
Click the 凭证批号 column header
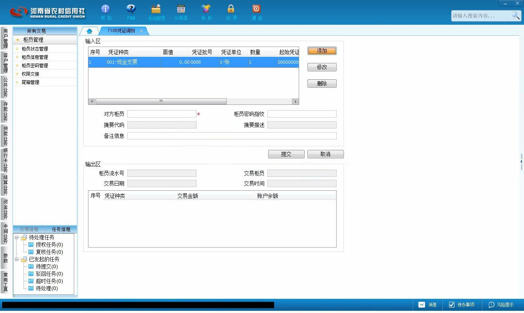coord(204,52)
